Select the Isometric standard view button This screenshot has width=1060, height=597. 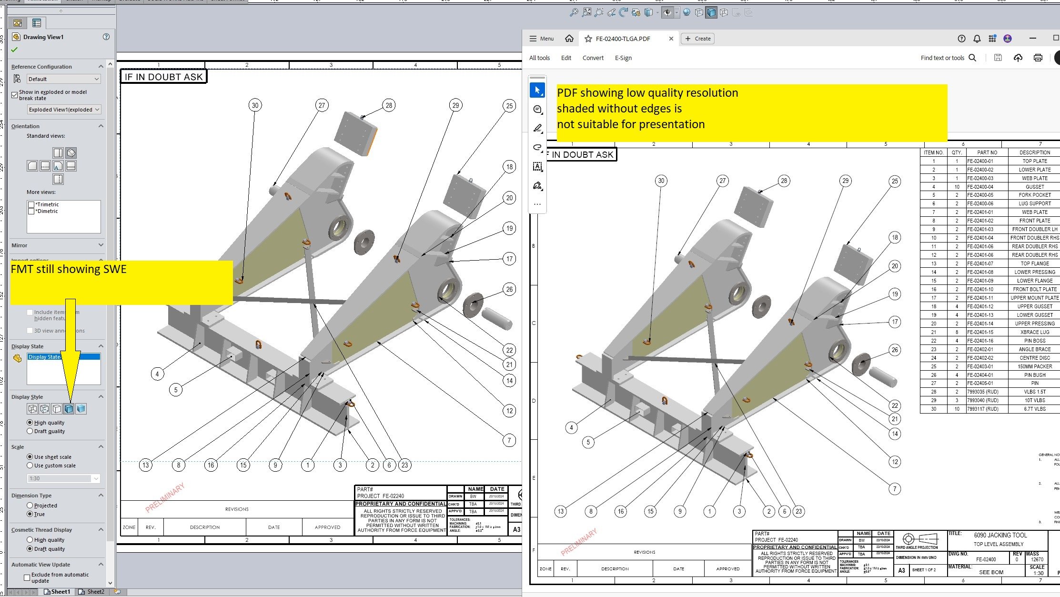[71, 153]
